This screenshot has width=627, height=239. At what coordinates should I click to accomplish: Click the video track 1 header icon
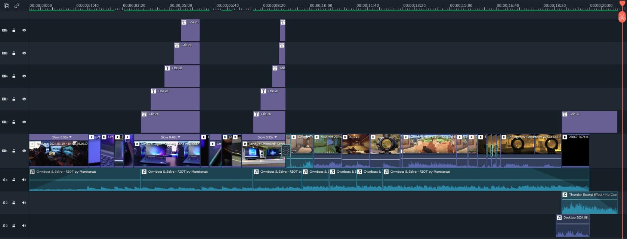pyautogui.click(x=5, y=151)
